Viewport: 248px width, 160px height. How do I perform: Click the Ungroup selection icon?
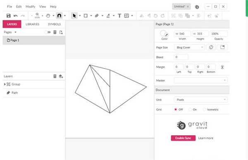pyautogui.click(x=181, y=16)
